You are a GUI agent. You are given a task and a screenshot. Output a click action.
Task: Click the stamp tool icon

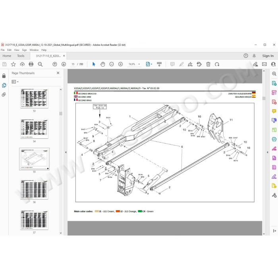point(199,64)
